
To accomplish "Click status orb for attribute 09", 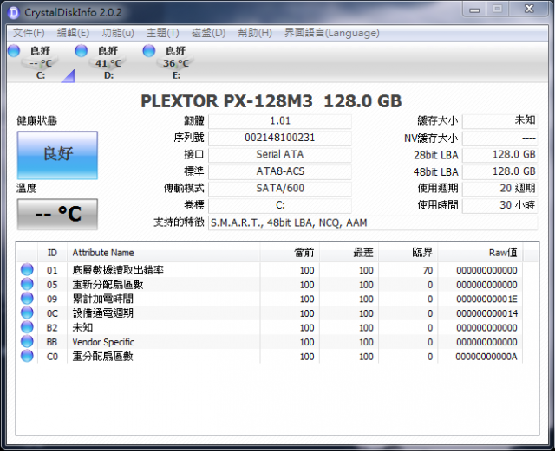I will click(x=27, y=299).
